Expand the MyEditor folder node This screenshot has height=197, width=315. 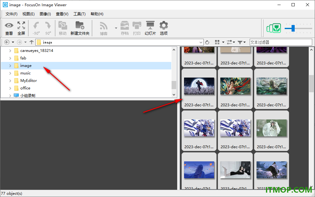10,81
